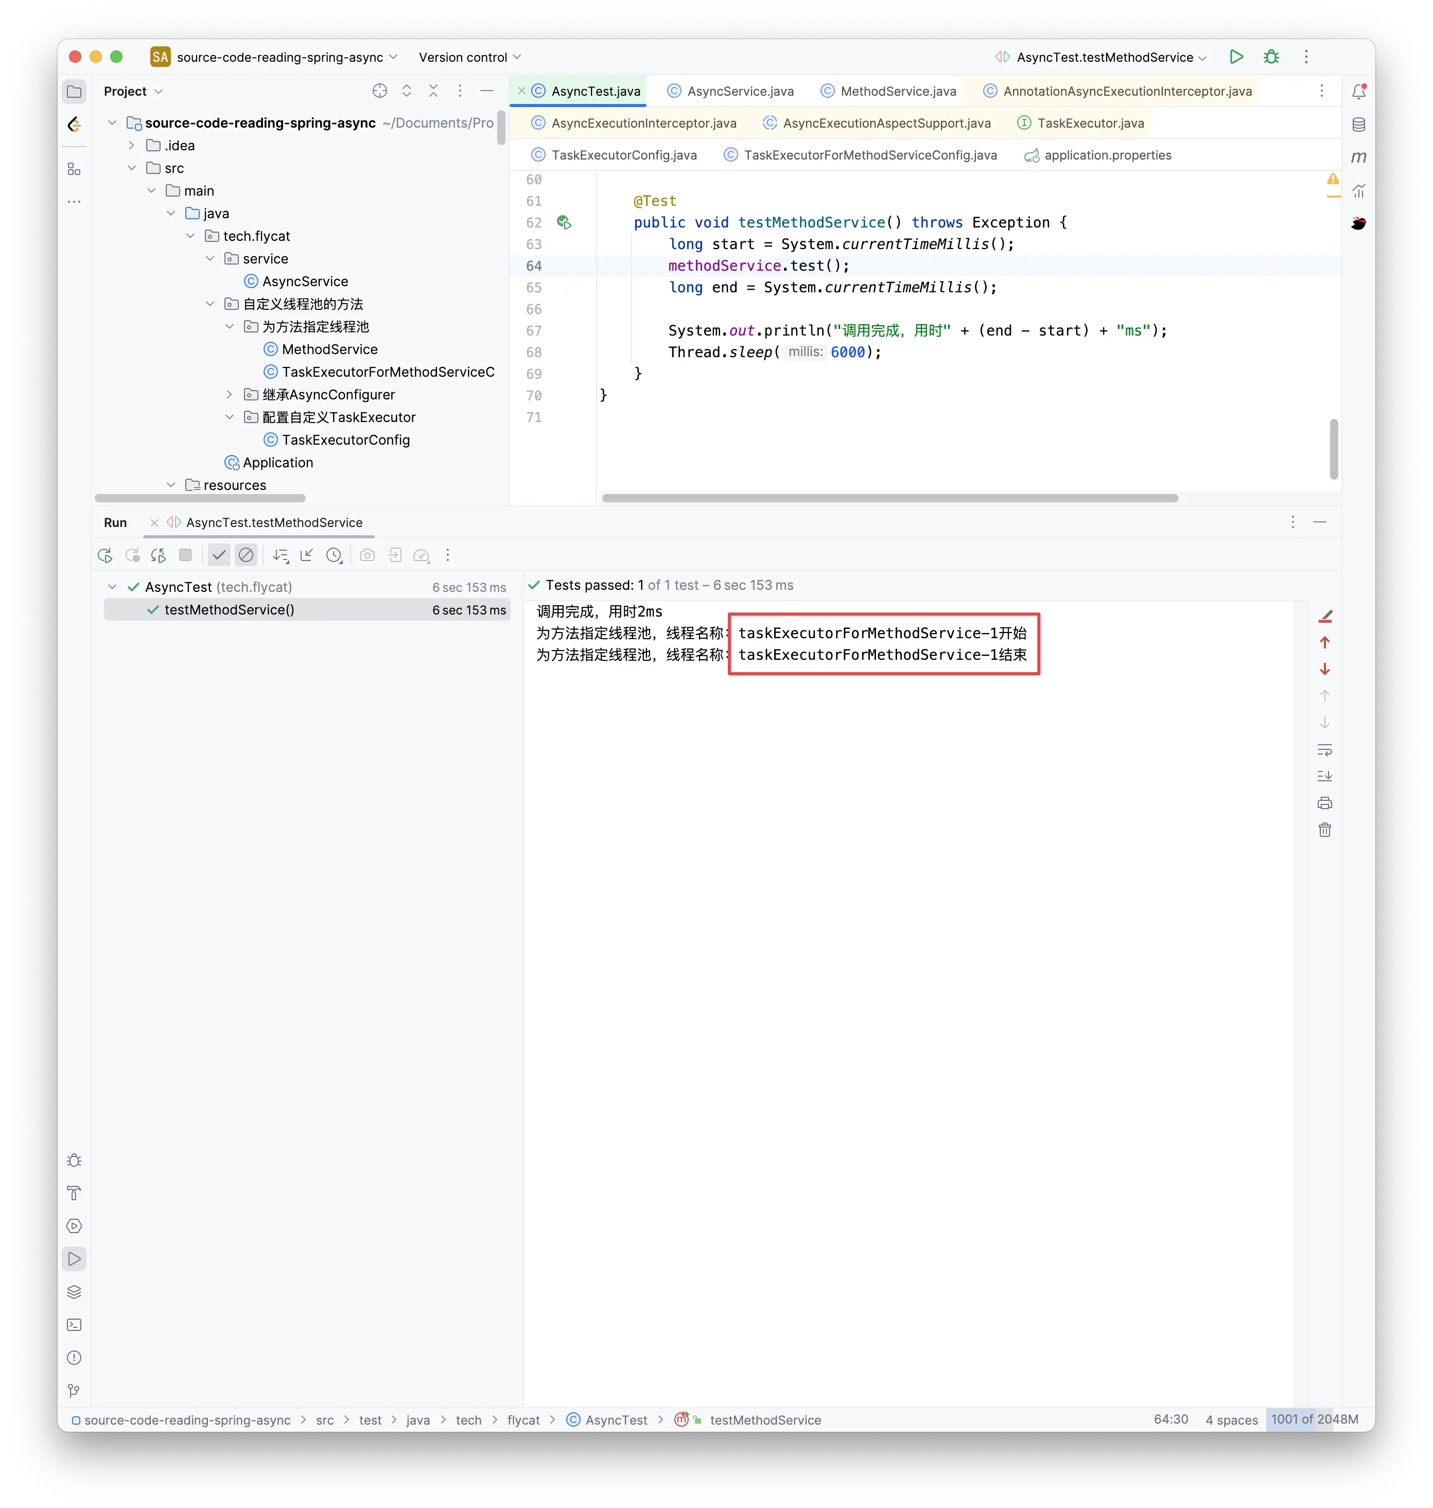Select MethodService in the project tree
The width and height of the screenshot is (1433, 1508).
pos(329,349)
